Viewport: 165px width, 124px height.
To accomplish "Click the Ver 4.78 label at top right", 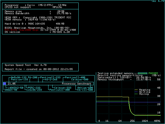I will tap(158, 1).
